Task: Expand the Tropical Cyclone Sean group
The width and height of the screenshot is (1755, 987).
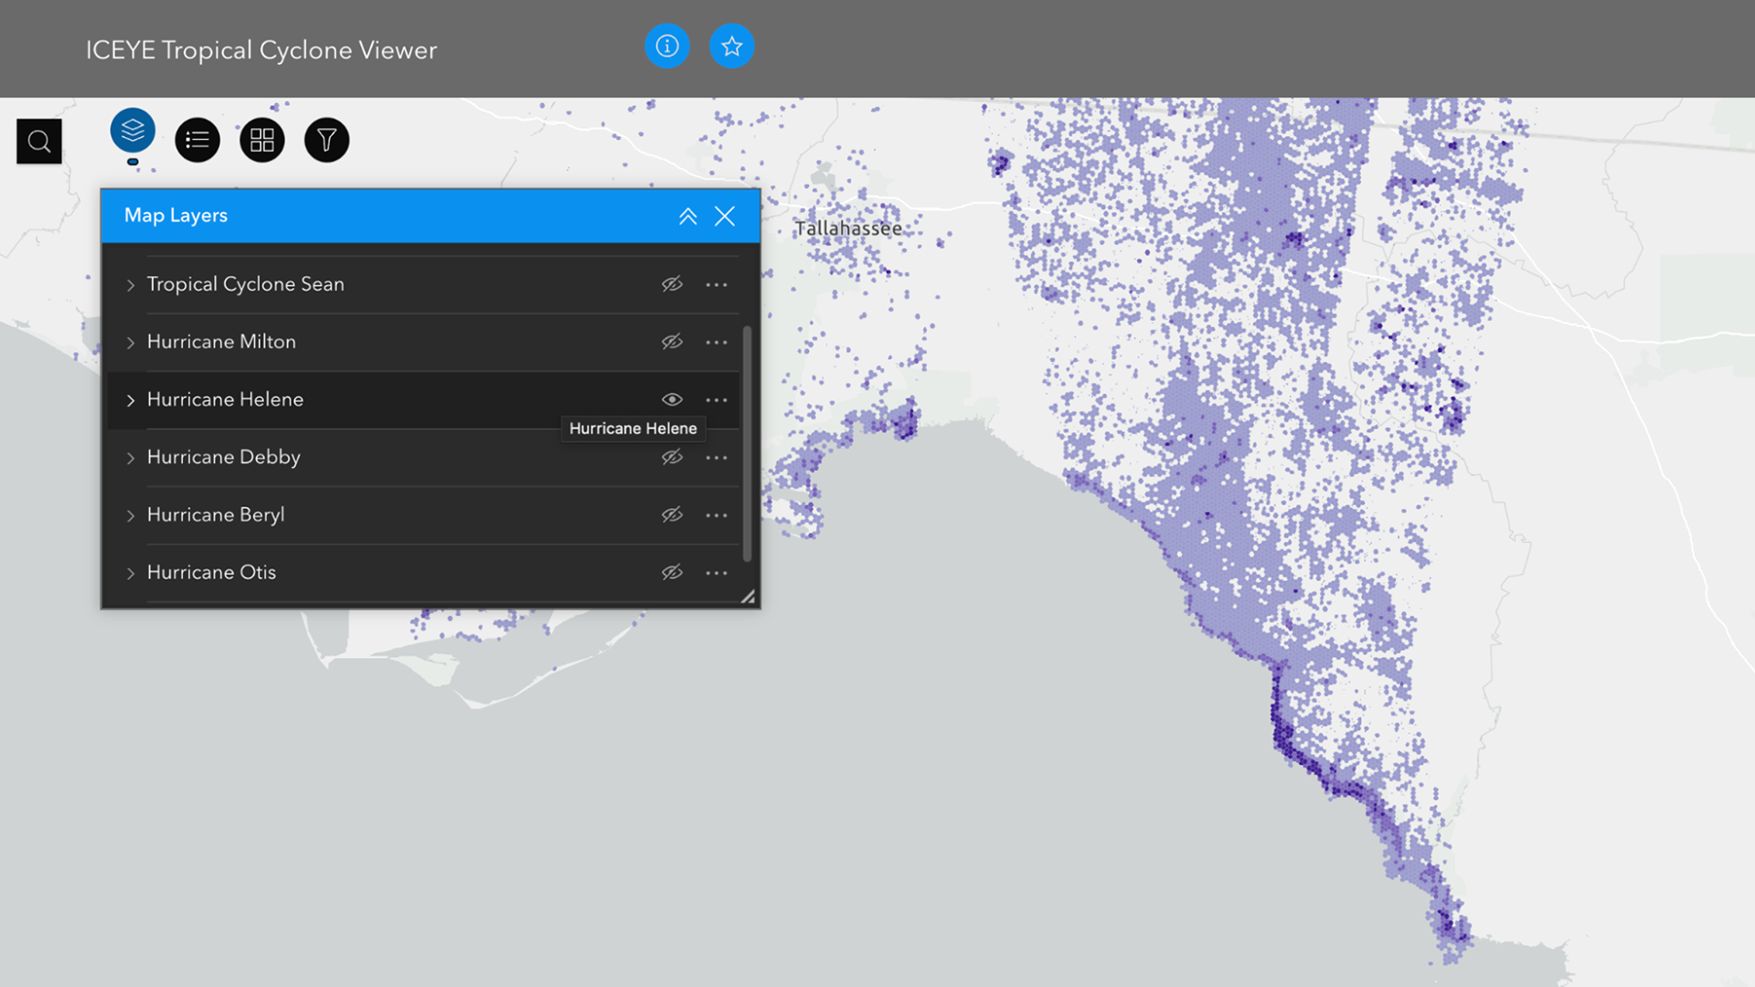Action: click(x=131, y=285)
